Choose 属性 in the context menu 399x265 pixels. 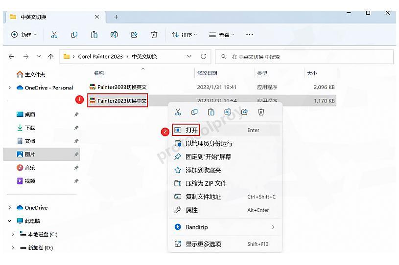click(x=226, y=210)
